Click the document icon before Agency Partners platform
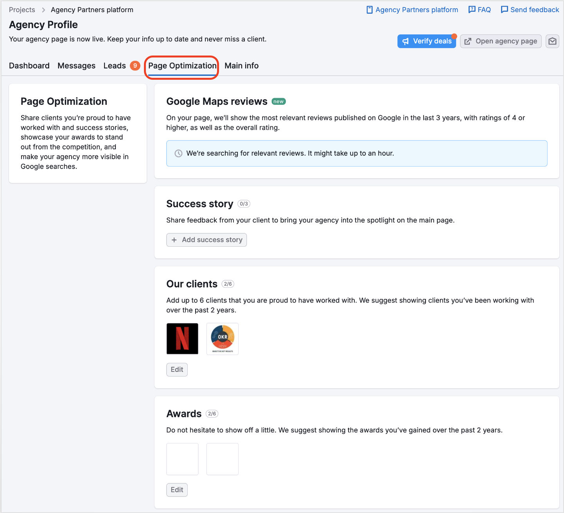Viewport: 564px width, 513px height. pyautogui.click(x=369, y=9)
